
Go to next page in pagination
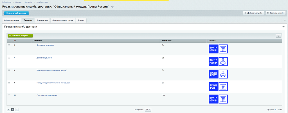point(17,110)
